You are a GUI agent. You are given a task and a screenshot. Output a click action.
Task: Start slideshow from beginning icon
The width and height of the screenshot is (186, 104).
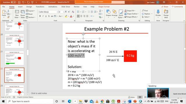pyautogui.click(x=32, y=2)
